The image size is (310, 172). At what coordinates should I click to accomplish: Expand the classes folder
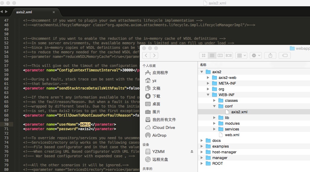214,101
